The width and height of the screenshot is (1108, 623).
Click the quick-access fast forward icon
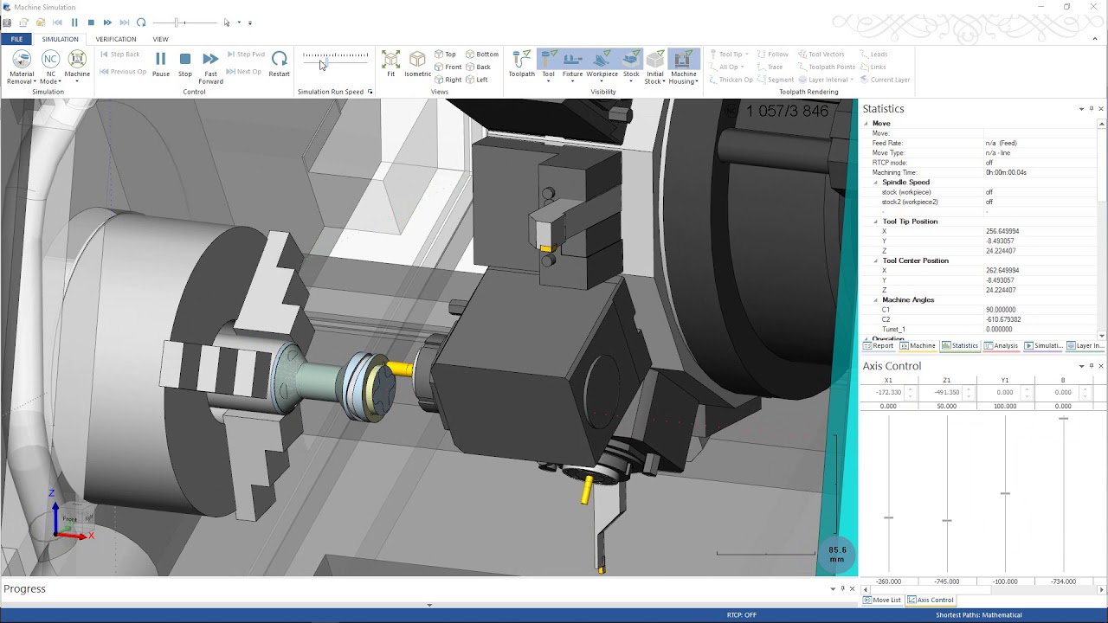107,22
